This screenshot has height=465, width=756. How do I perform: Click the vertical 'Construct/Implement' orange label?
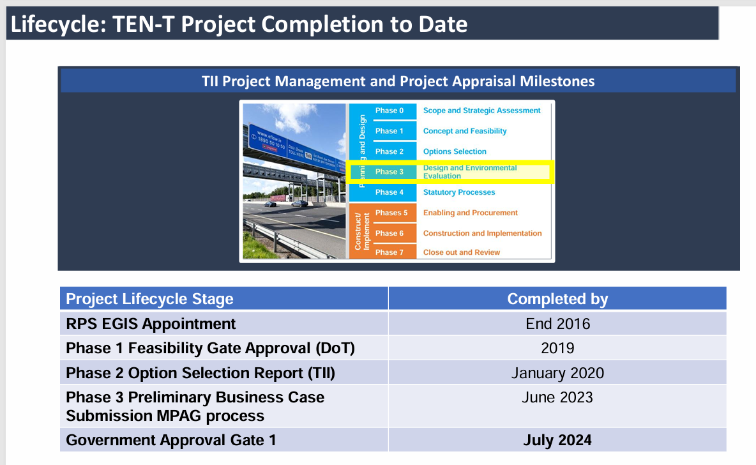click(358, 231)
